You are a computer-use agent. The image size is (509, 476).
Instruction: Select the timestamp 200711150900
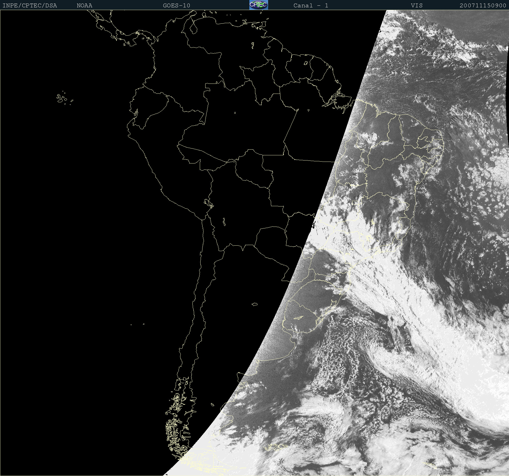(x=483, y=5)
